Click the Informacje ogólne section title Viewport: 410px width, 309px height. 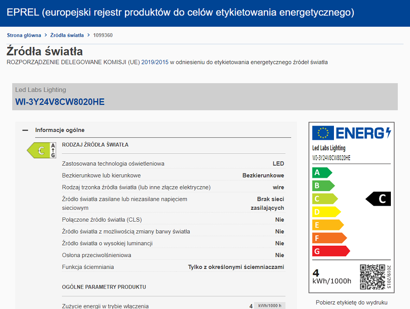point(60,130)
